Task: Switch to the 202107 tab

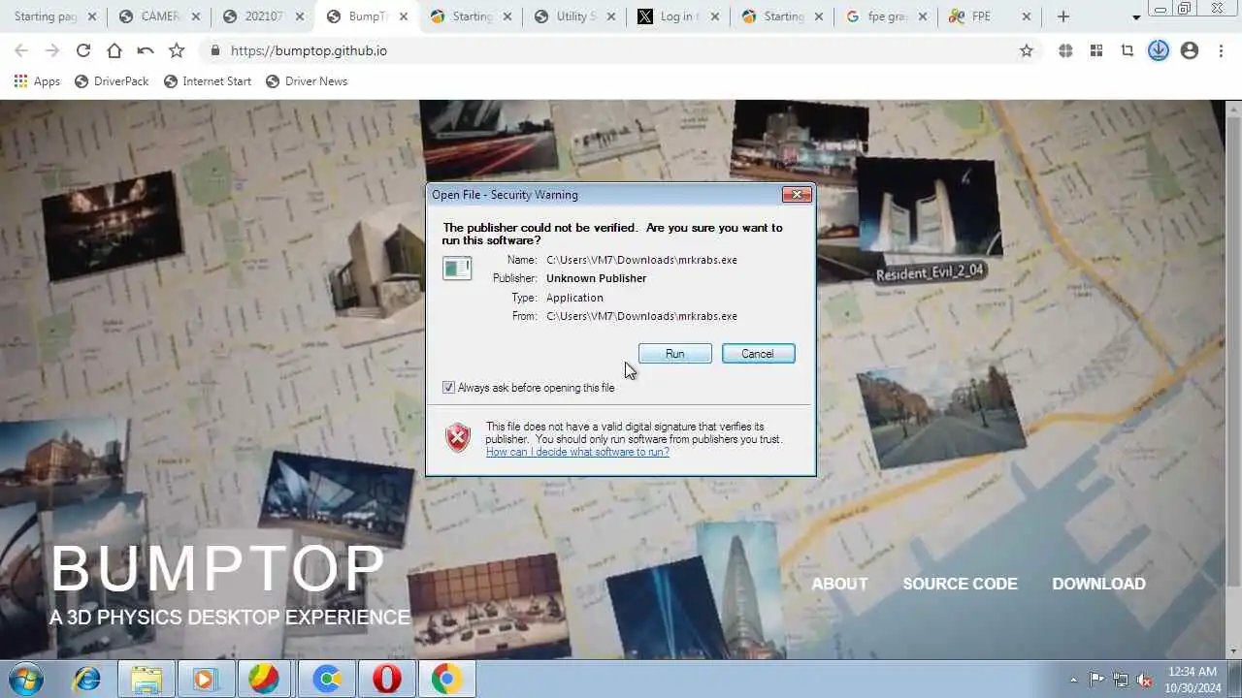Action: point(262,16)
